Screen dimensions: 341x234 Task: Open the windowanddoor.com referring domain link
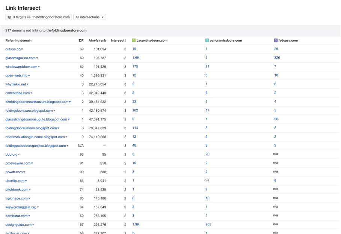(x=21, y=67)
